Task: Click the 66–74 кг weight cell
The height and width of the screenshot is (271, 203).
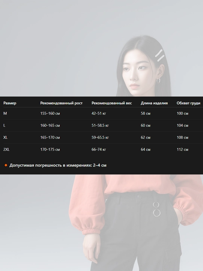Action: (99, 149)
